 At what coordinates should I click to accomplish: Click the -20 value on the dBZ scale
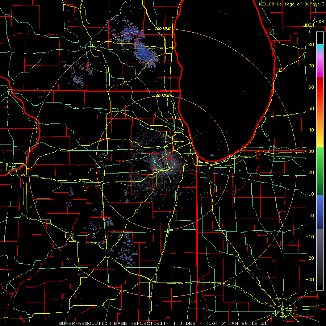pos(310,258)
